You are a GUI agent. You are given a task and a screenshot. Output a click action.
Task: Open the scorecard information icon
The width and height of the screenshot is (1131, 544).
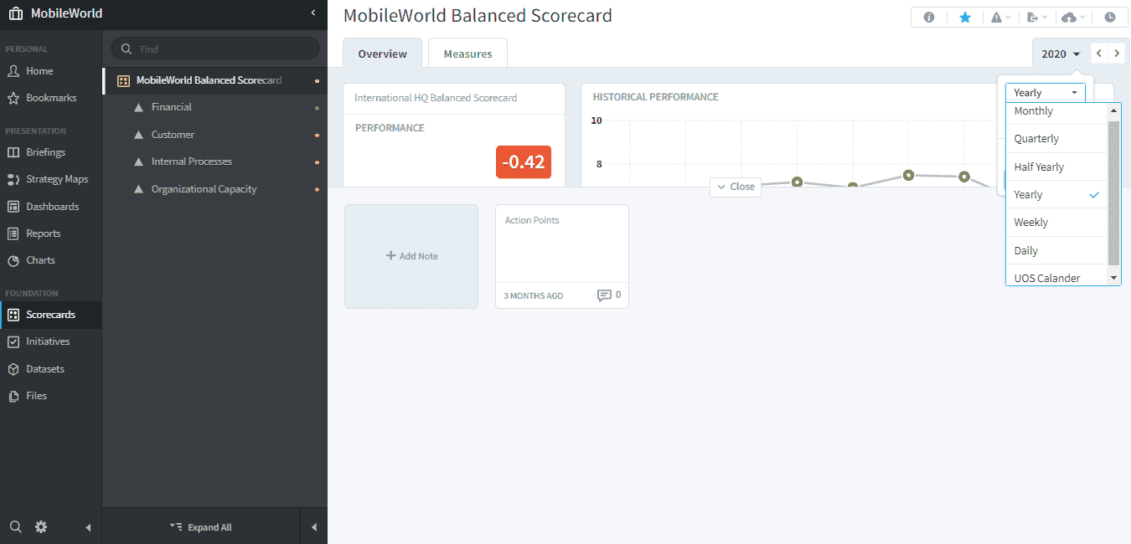click(928, 18)
